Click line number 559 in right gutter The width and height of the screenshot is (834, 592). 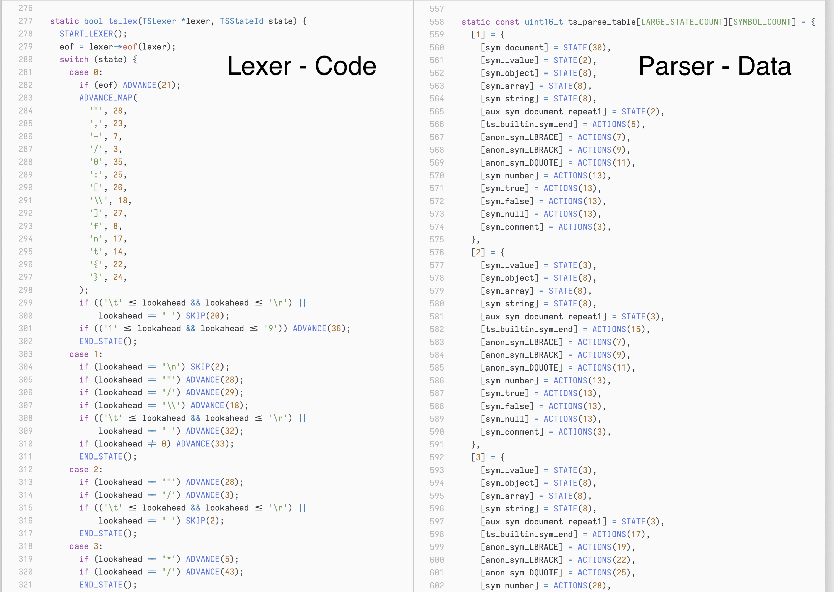click(x=437, y=35)
